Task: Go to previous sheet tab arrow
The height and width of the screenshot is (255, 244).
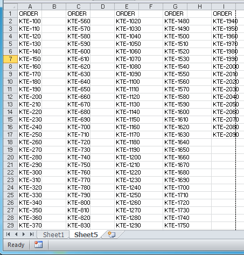Action: point(16,234)
